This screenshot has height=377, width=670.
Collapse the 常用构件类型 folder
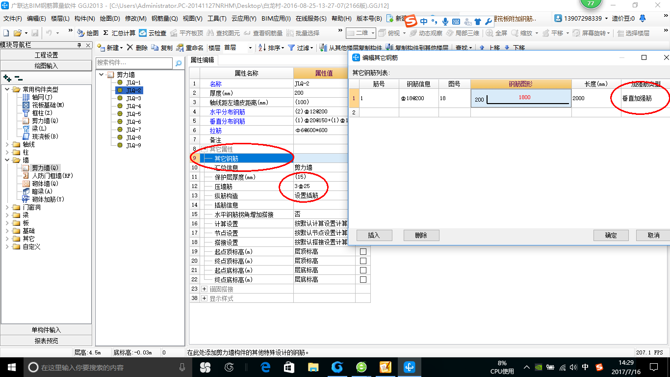pyautogui.click(x=7, y=89)
